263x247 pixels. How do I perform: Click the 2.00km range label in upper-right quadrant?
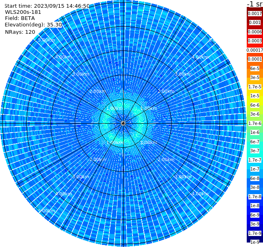tap(166, 91)
